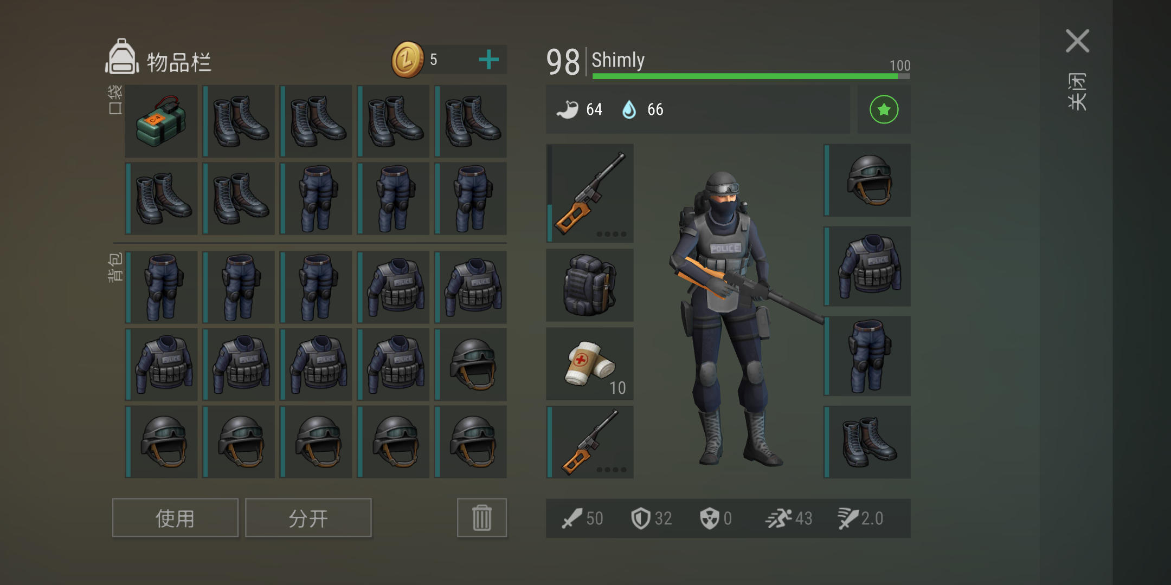Open the green star badge
The height and width of the screenshot is (585, 1171).
(x=884, y=109)
